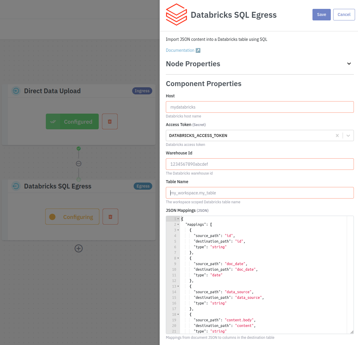Click the yellow status dot on Configuring

click(x=52, y=217)
